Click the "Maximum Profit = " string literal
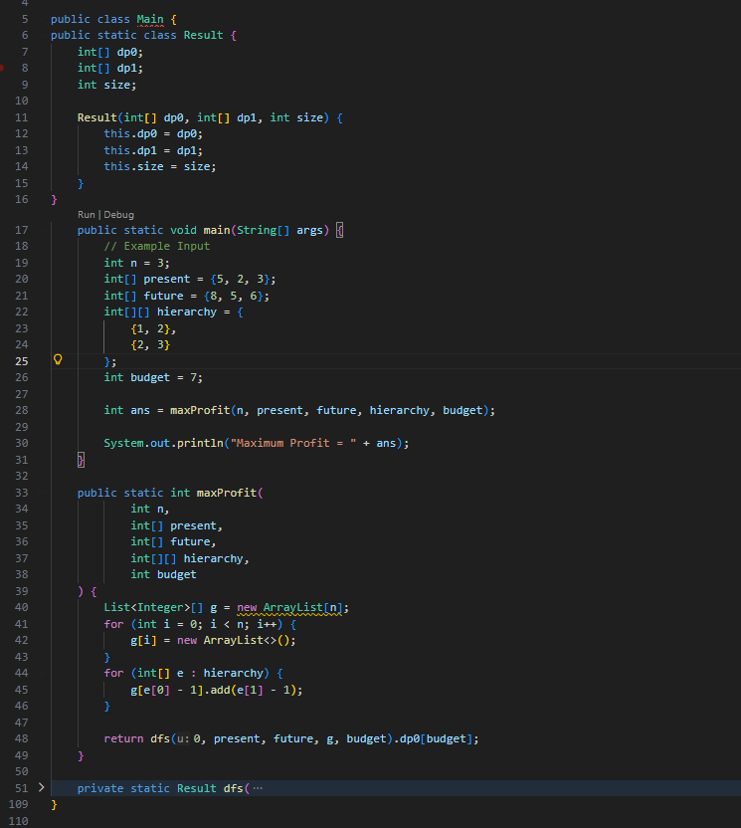 [292, 444]
